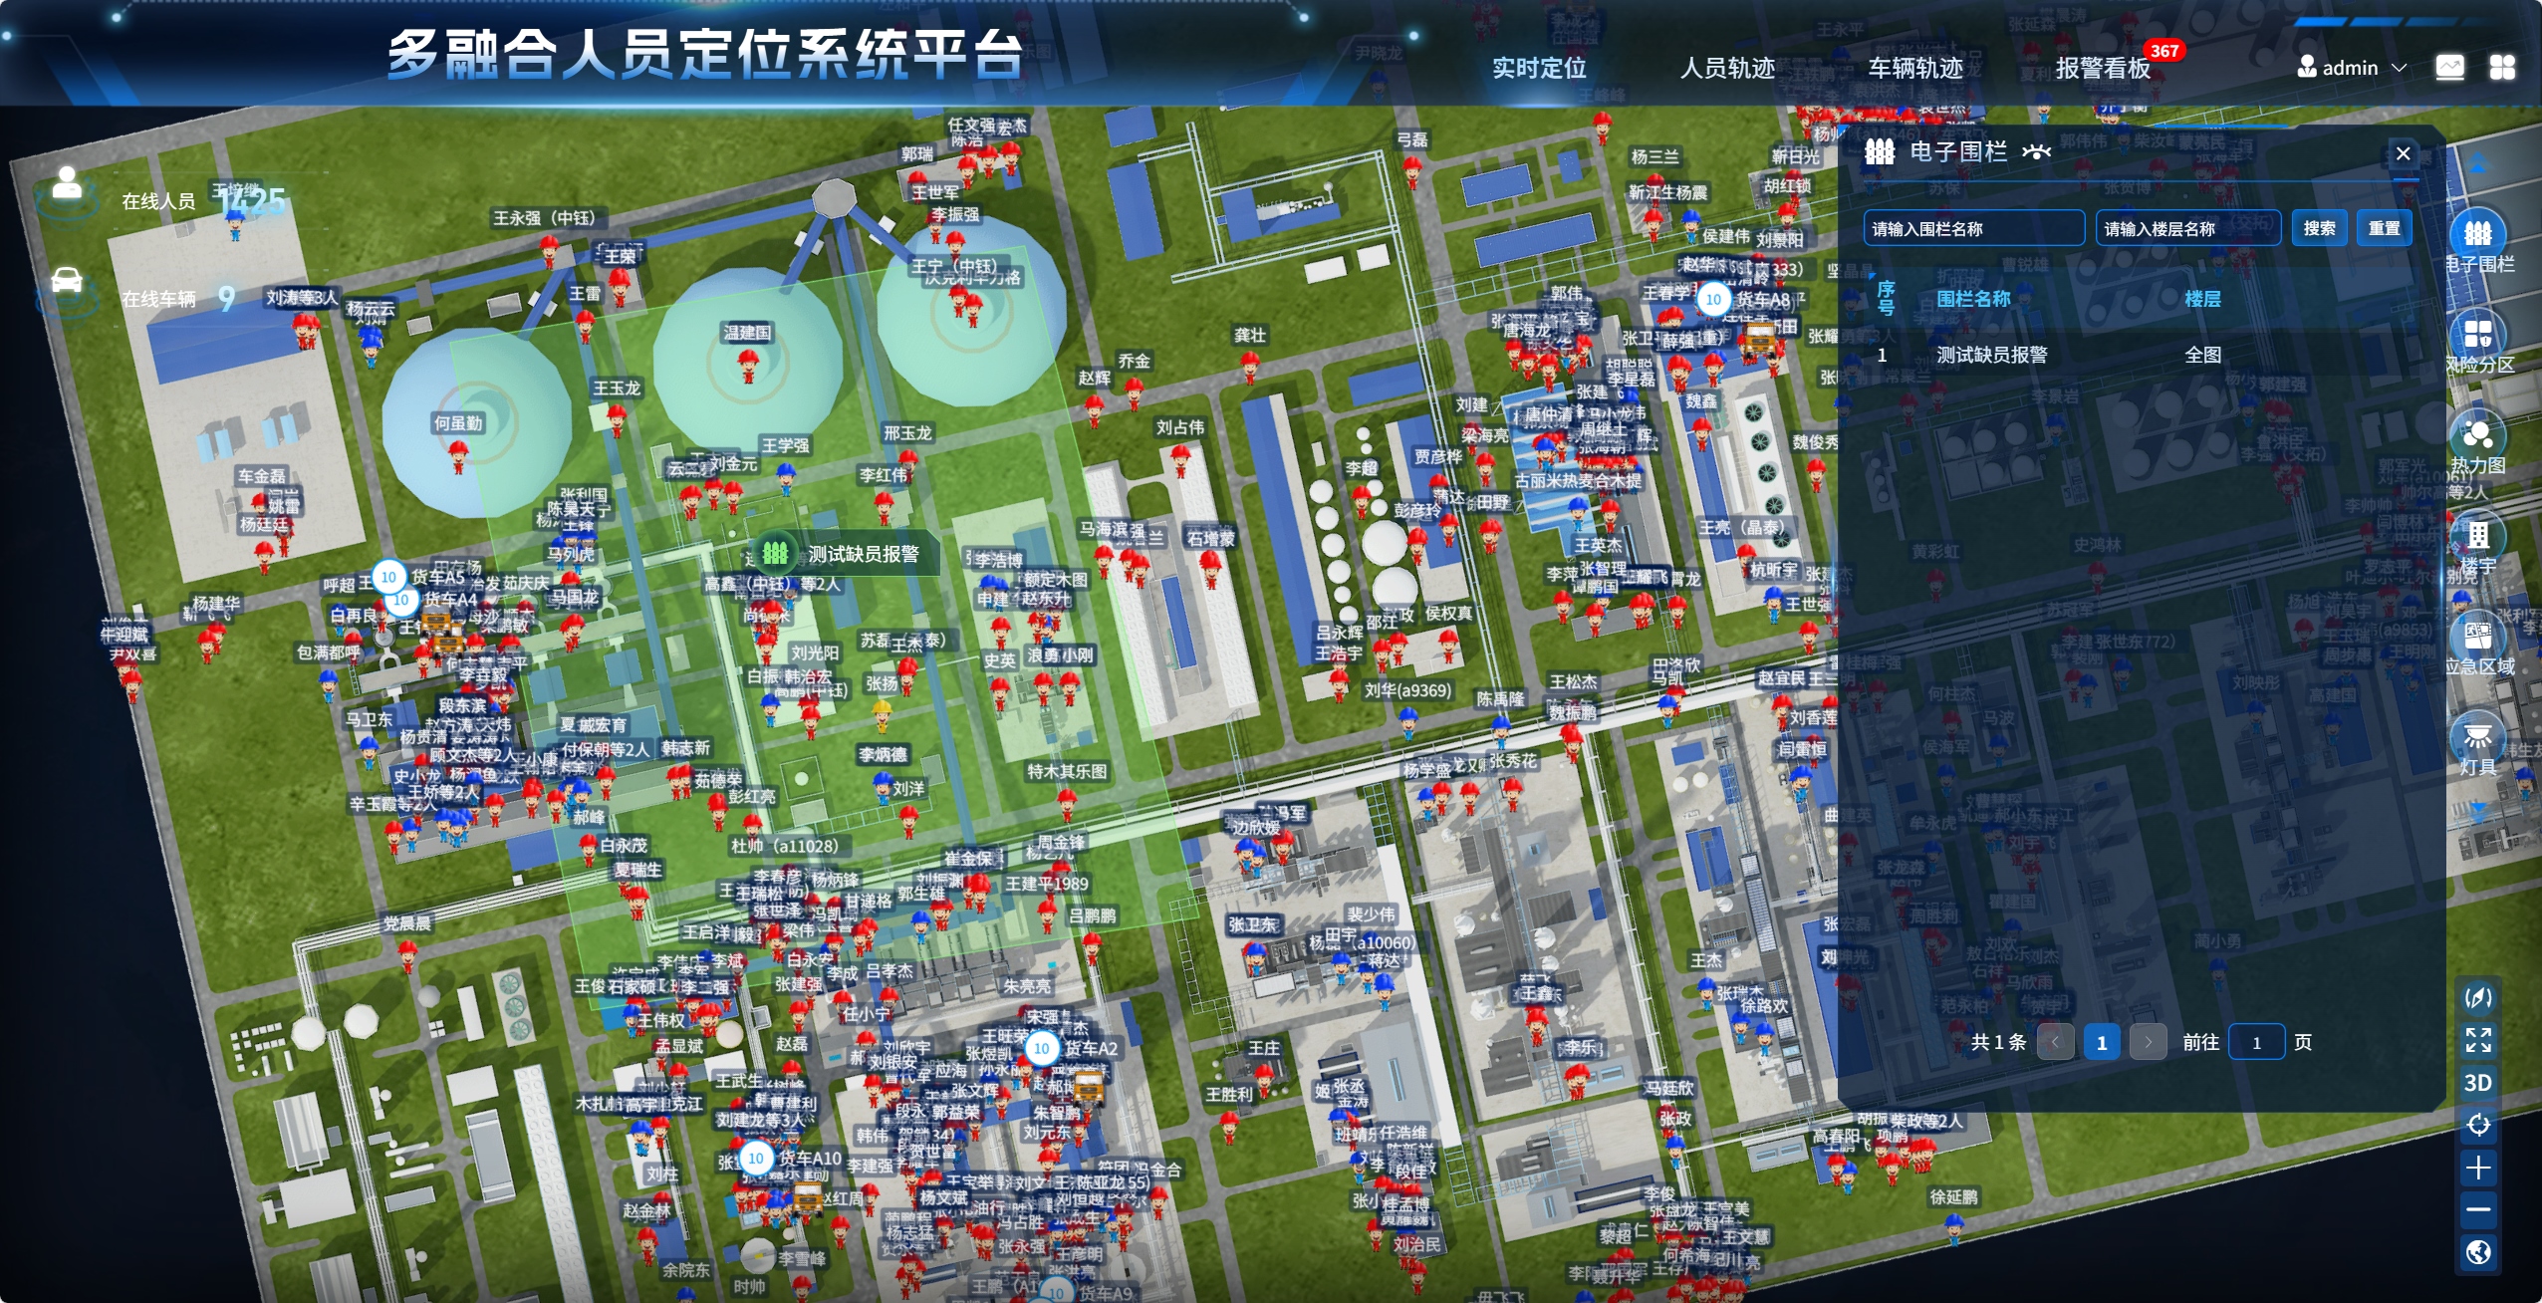2542x1303 pixels.
Task: Open the 报警看板 alarm board tab
Action: (x=2103, y=68)
